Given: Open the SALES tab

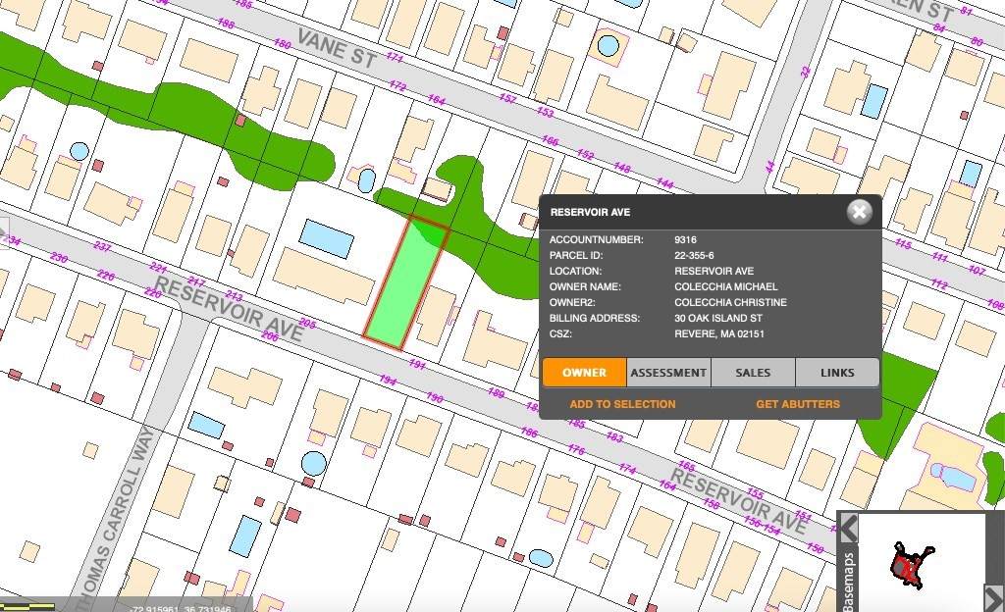Looking at the screenshot, I should pos(753,373).
